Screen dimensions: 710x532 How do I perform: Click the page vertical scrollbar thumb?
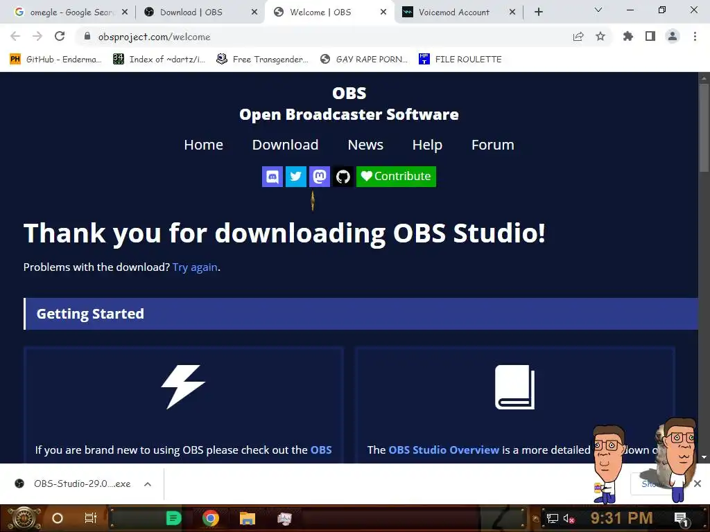(704, 127)
